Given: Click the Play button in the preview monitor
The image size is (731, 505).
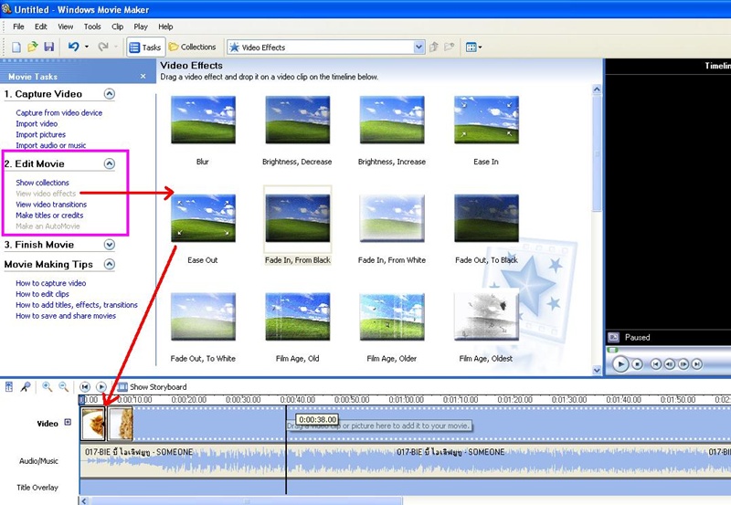Looking at the screenshot, I should click(x=620, y=363).
